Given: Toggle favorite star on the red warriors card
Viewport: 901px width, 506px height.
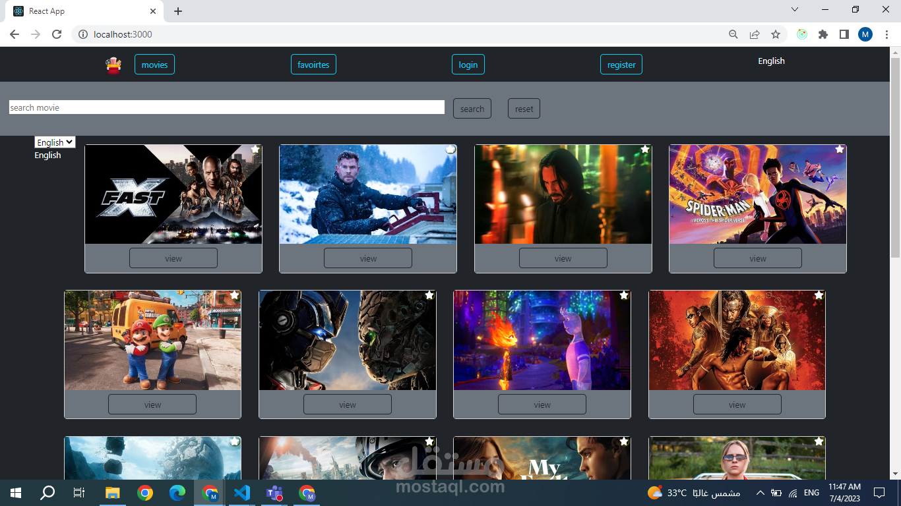Looking at the screenshot, I should click(x=819, y=295).
